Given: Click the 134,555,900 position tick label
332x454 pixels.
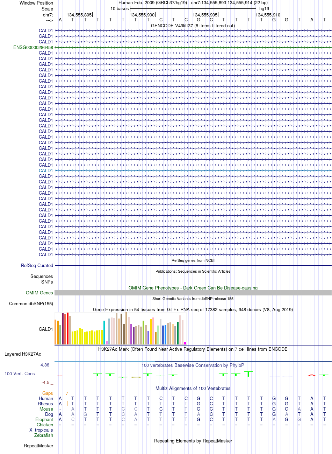Looking at the screenshot, I should (x=142, y=15).
